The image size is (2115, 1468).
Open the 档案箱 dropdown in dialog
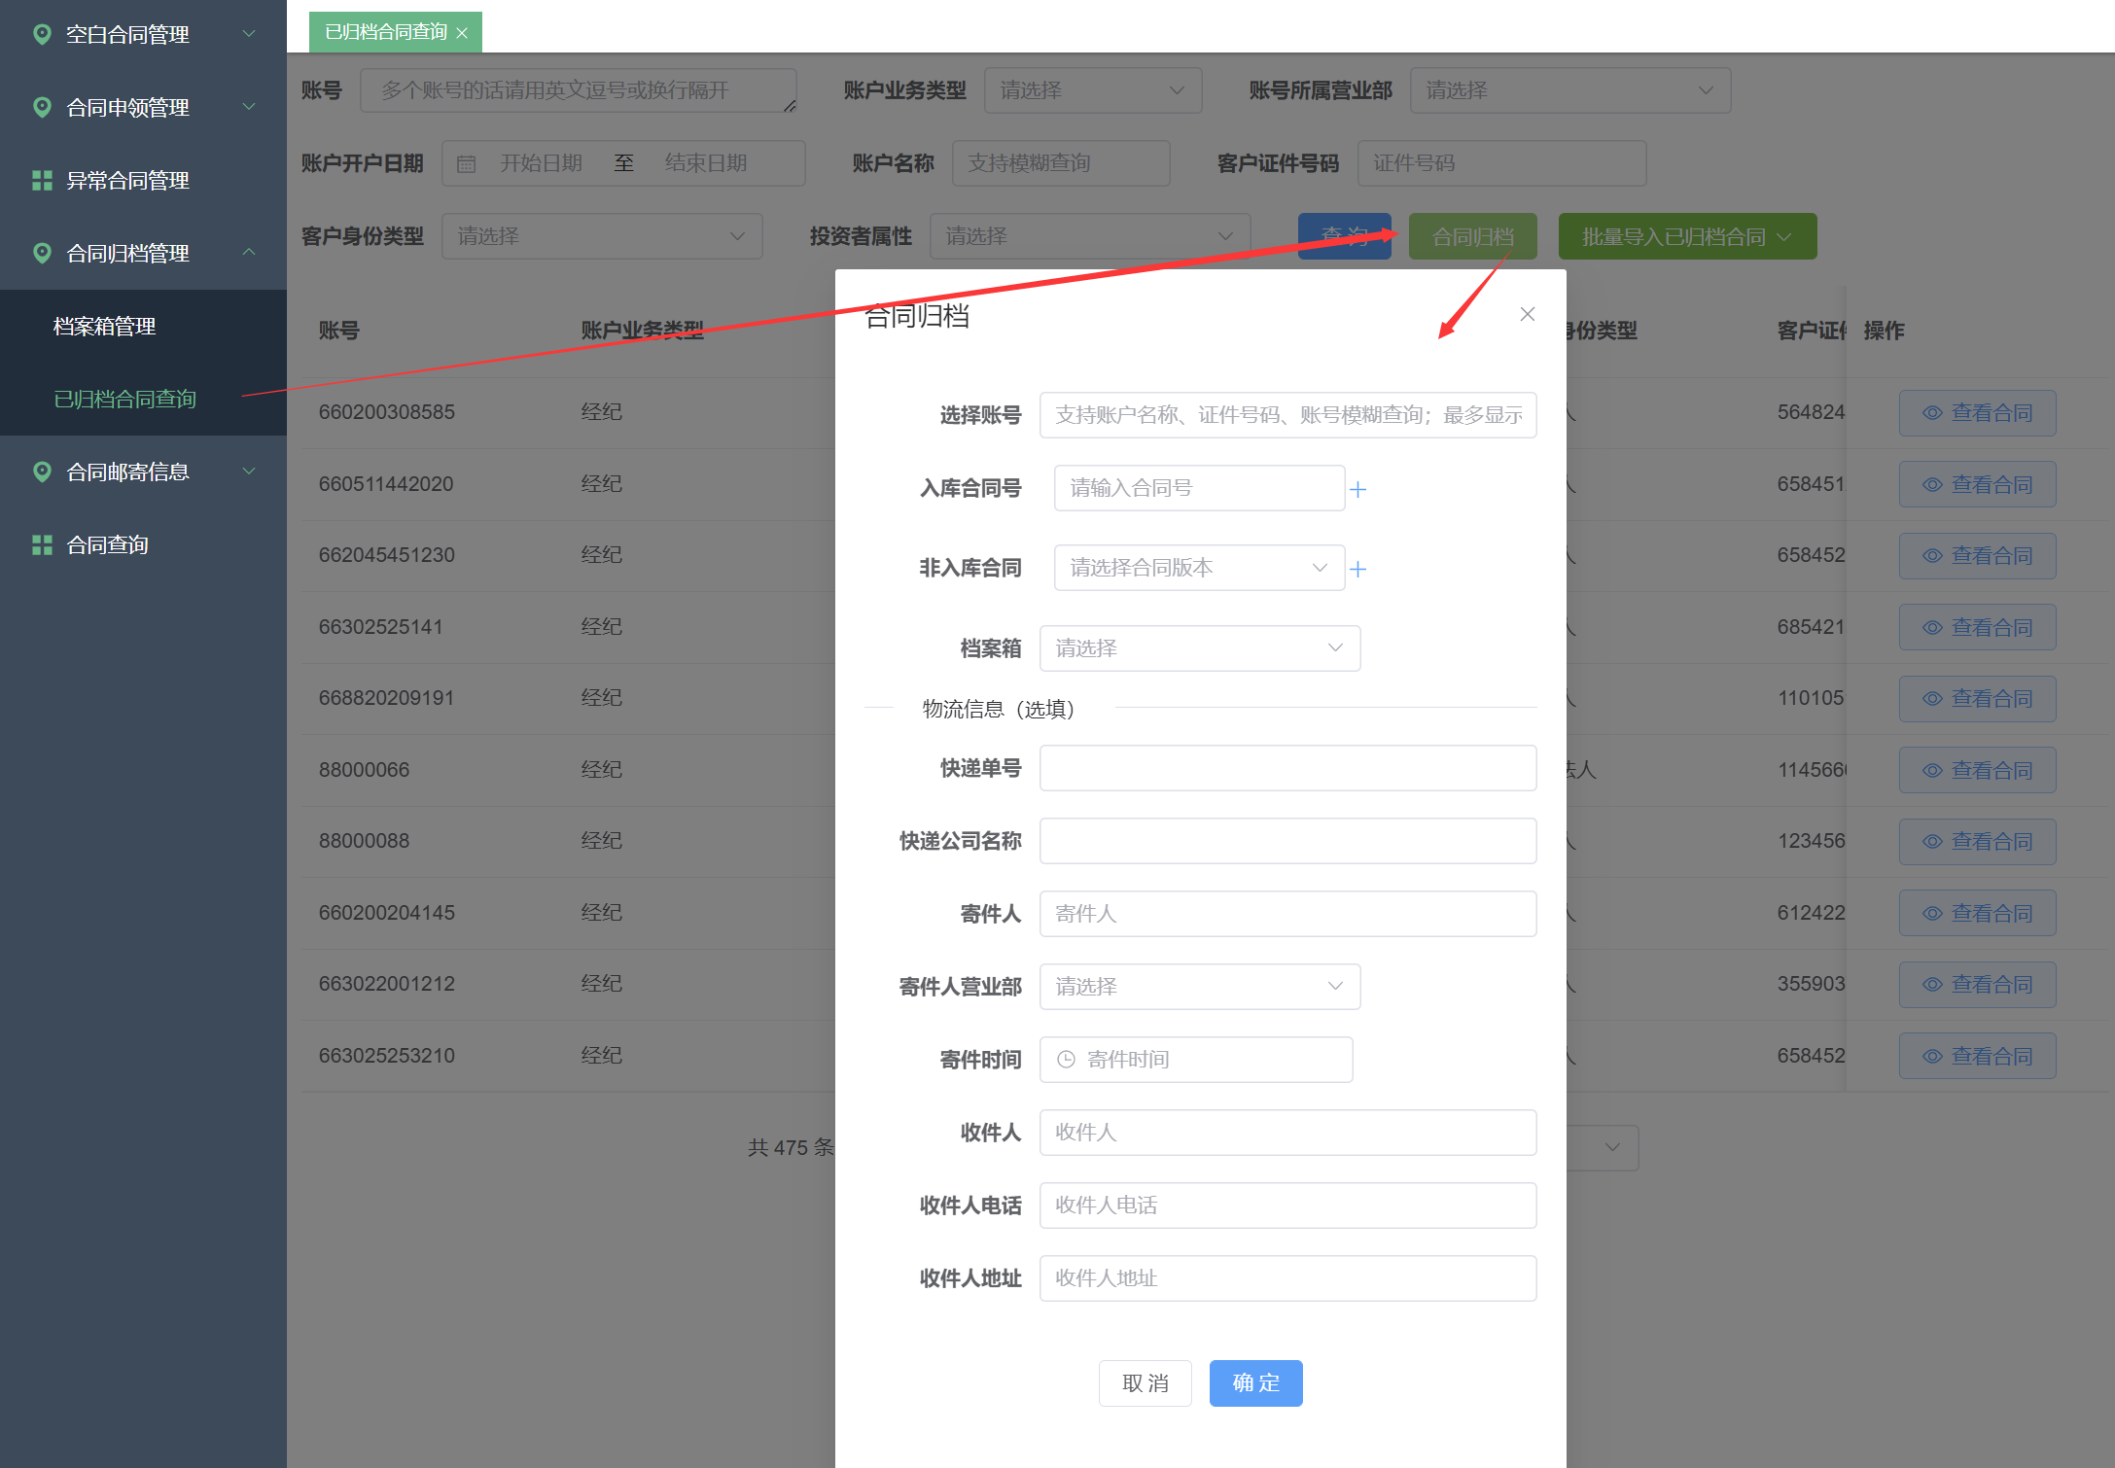click(x=1200, y=648)
